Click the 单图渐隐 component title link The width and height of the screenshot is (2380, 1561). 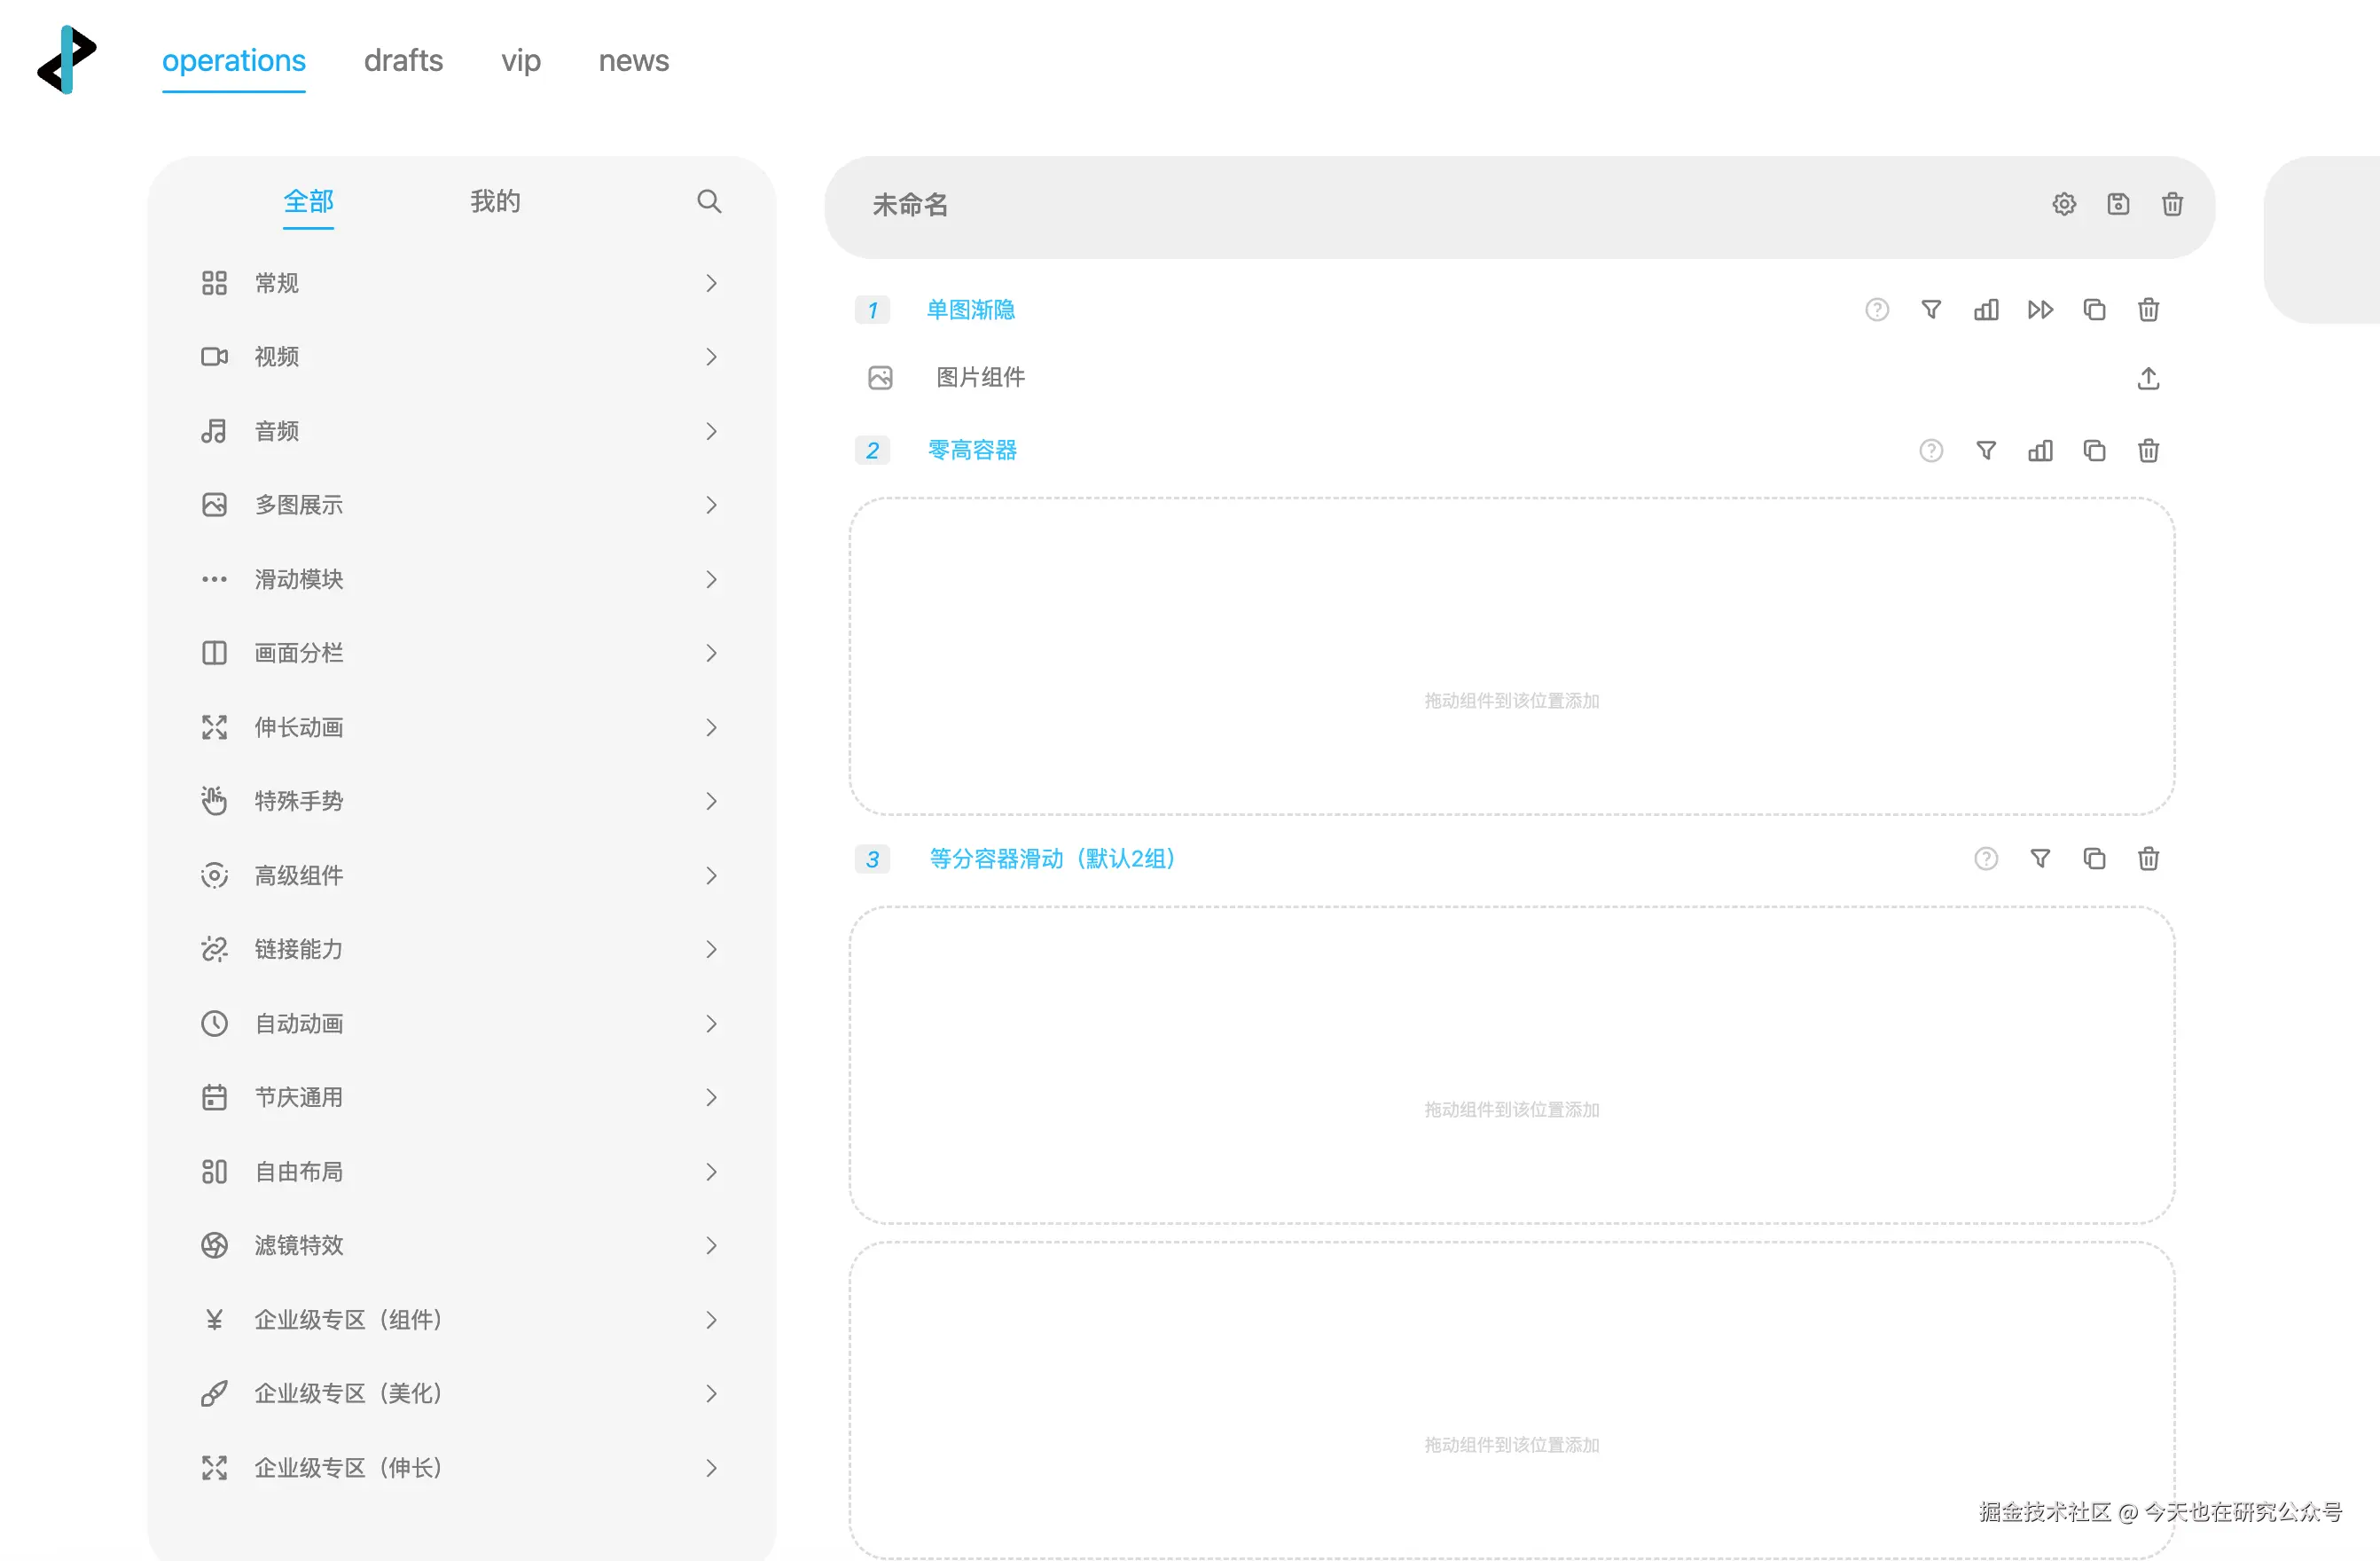tap(970, 310)
